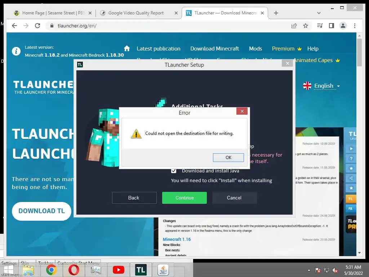Click the TL TLauncher taskbar icon

coord(141,270)
